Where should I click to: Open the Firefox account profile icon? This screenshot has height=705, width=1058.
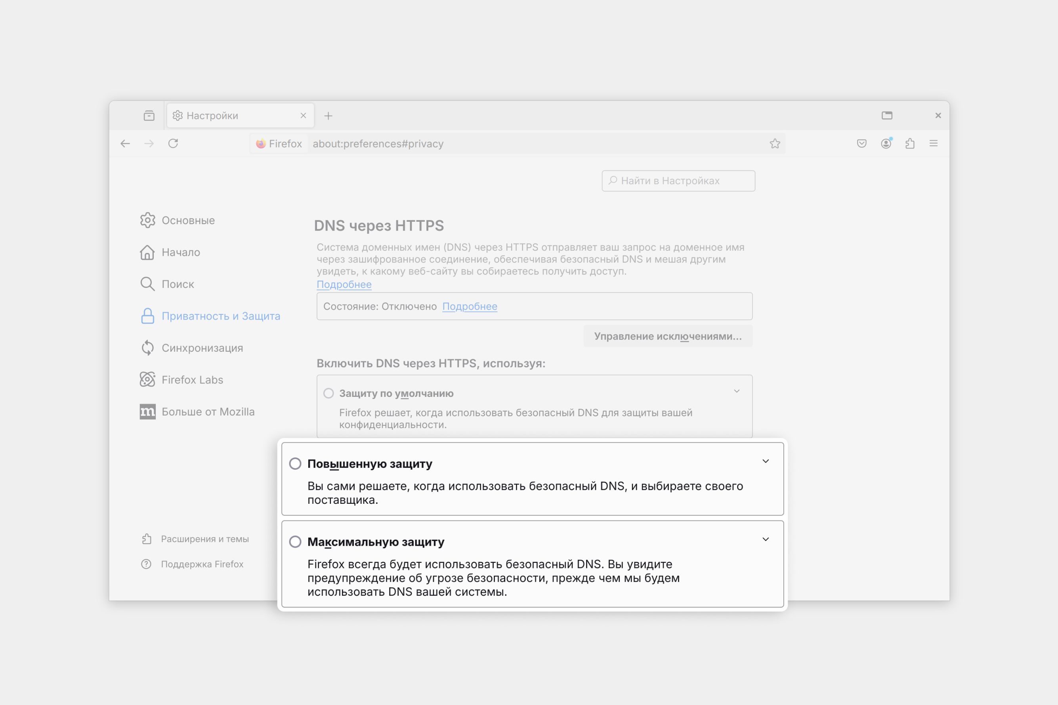(x=886, y=143)
